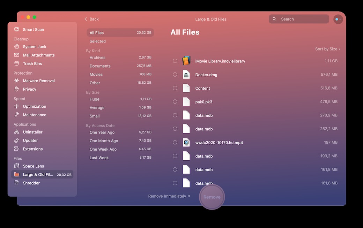
Task: Open the Optimization module
Action: (35, 106)
